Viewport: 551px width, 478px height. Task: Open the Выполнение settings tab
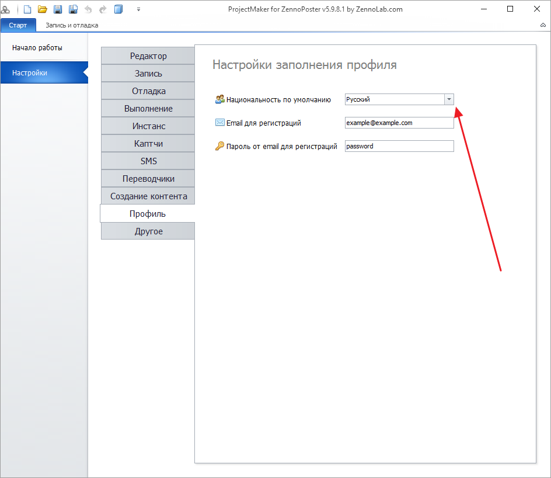point(148,109)
